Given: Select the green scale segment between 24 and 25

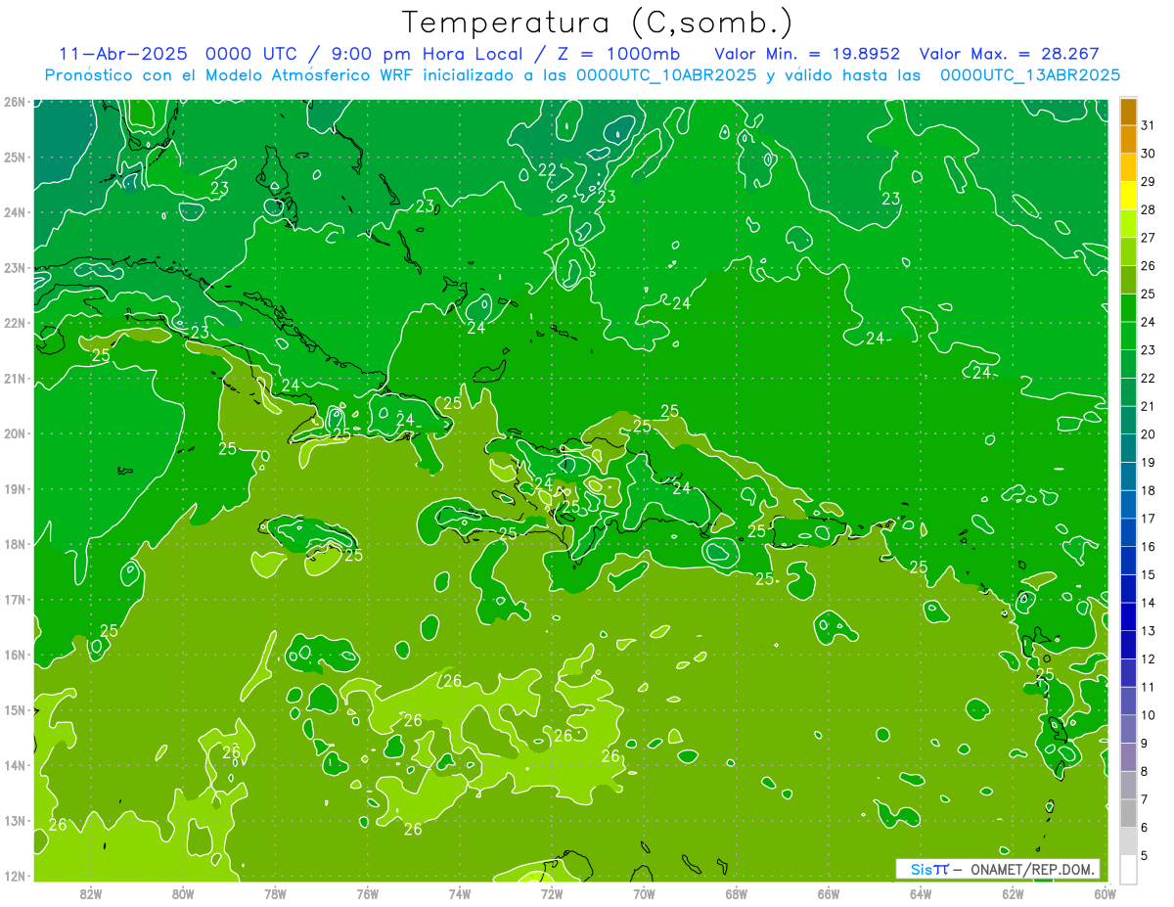Looking at the screenshot, I should pyautogui.click(x=1128, y=308).
